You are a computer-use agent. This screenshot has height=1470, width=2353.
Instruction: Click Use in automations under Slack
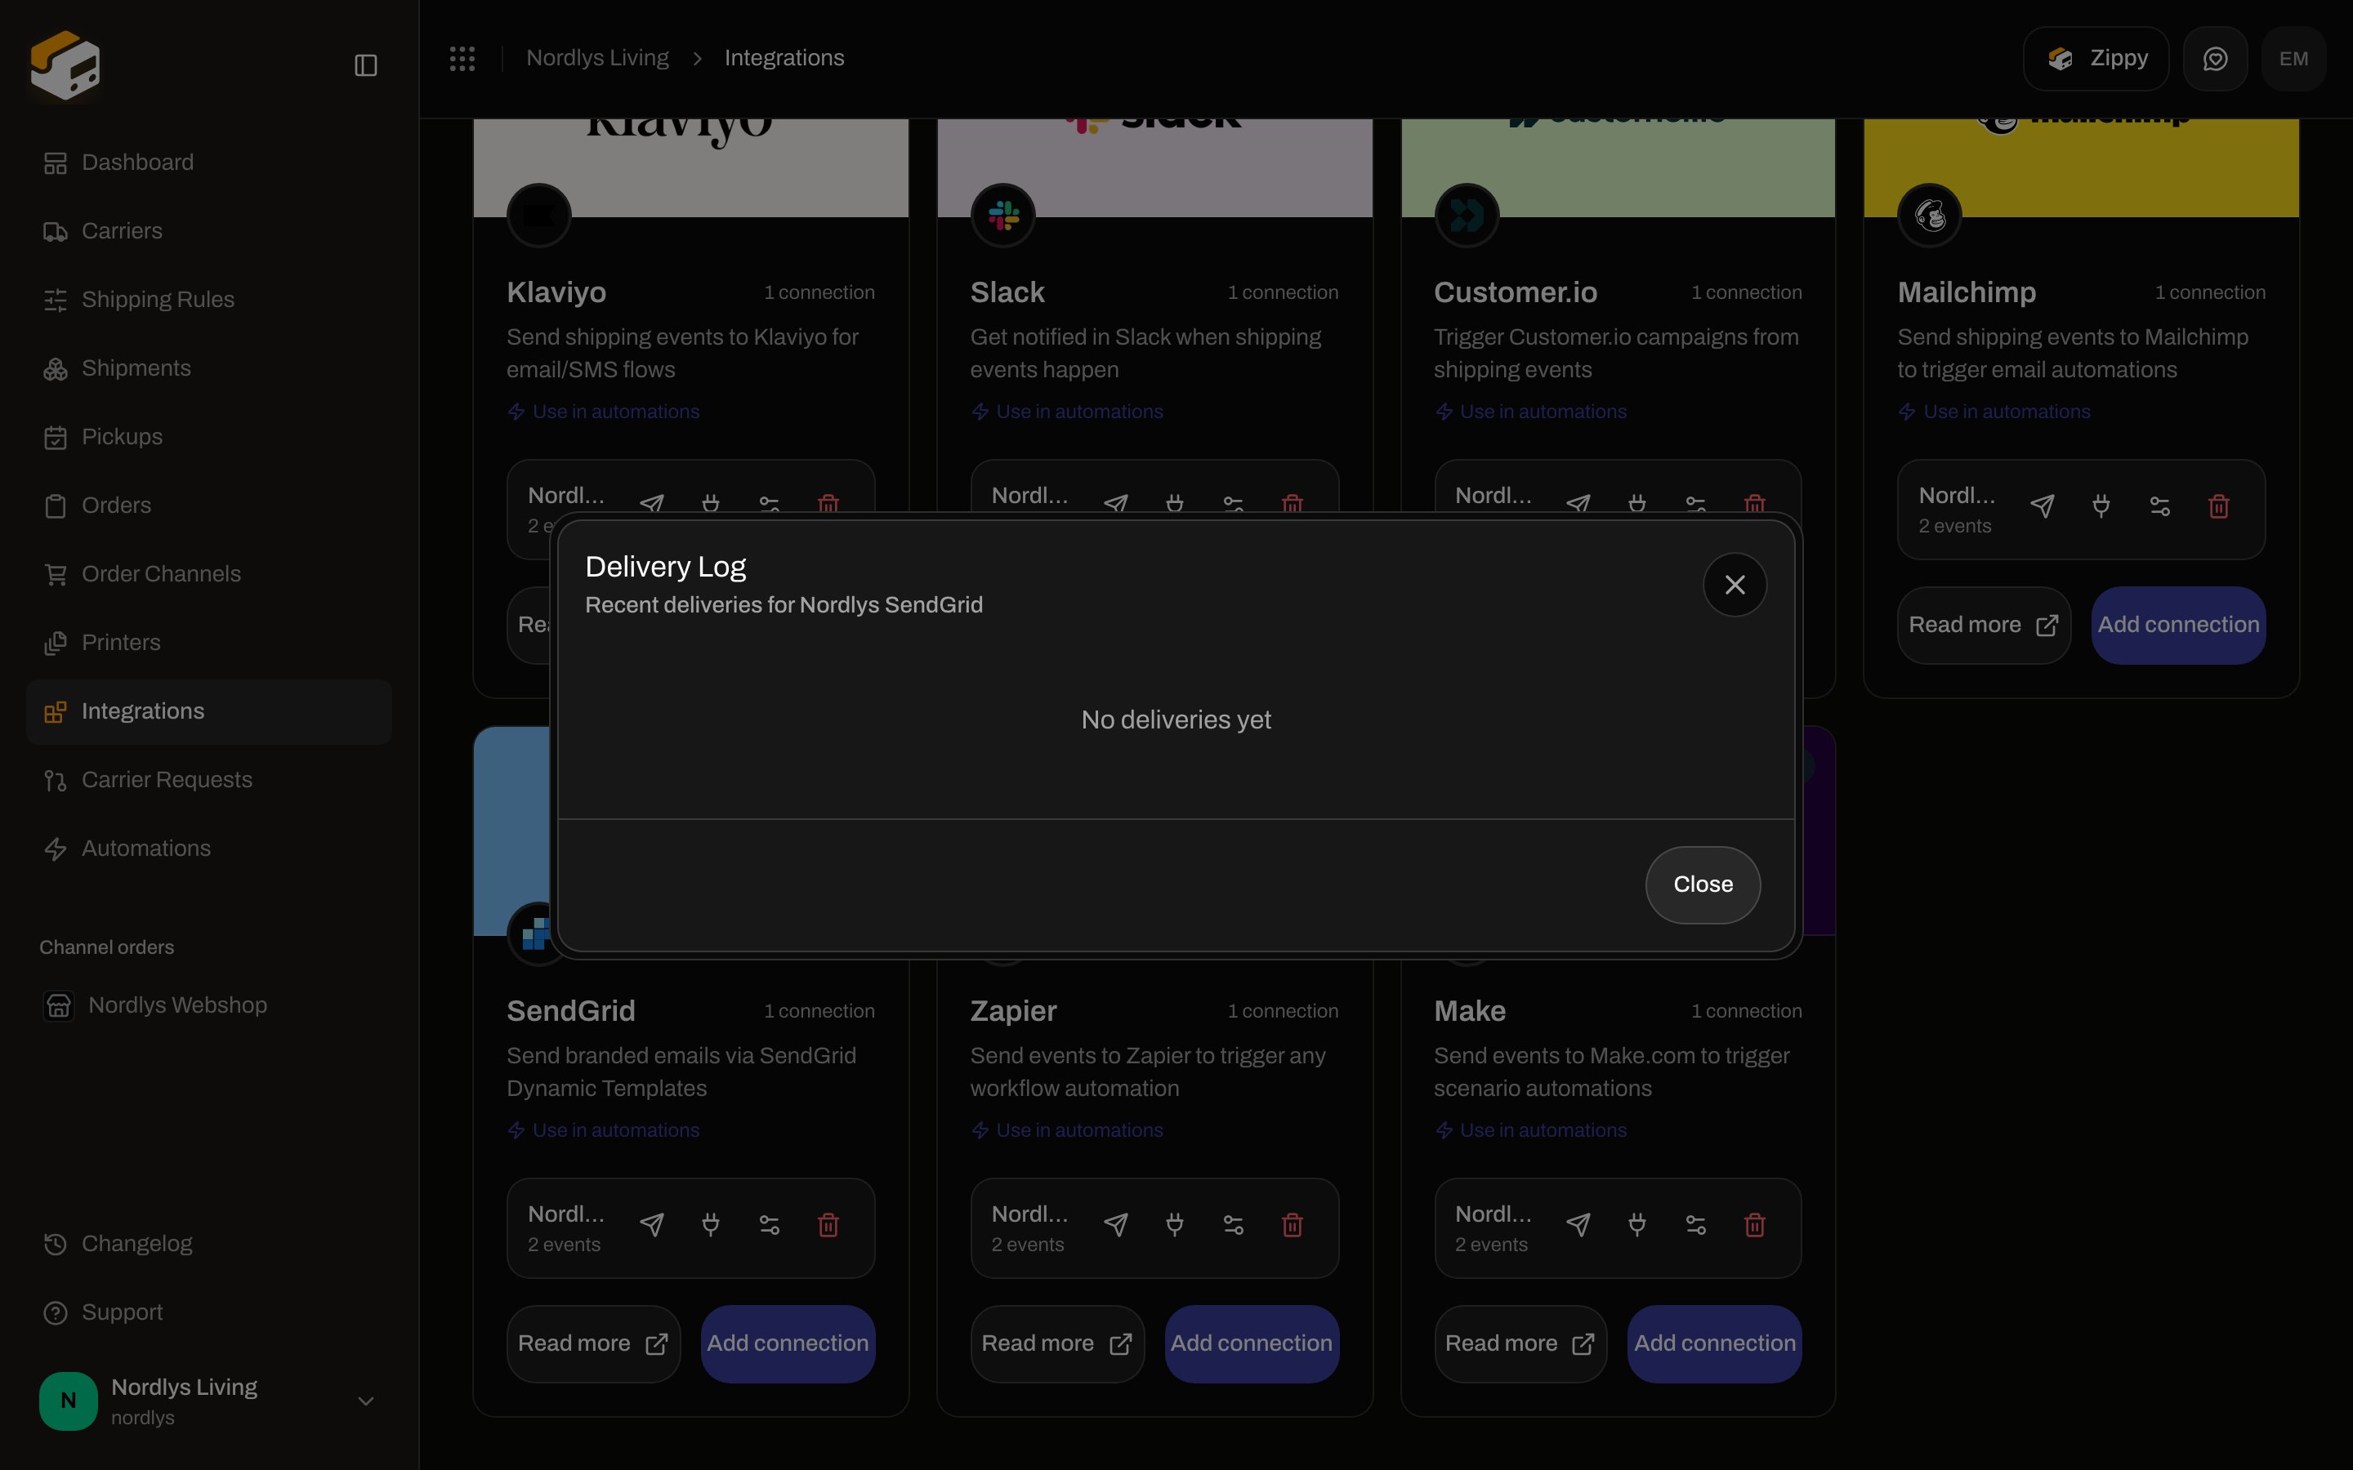[1067, 412]
